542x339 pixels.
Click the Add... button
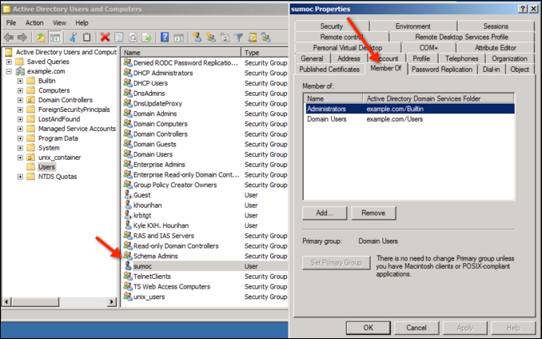pos(324,213)
